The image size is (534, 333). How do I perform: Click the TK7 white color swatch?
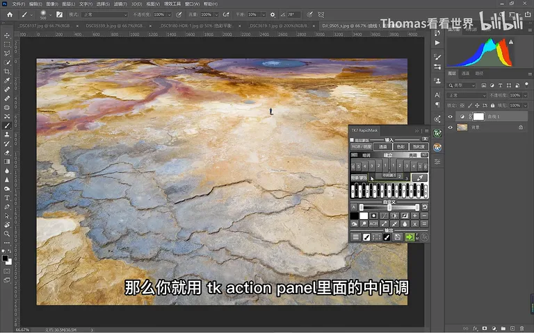(364, 216)
